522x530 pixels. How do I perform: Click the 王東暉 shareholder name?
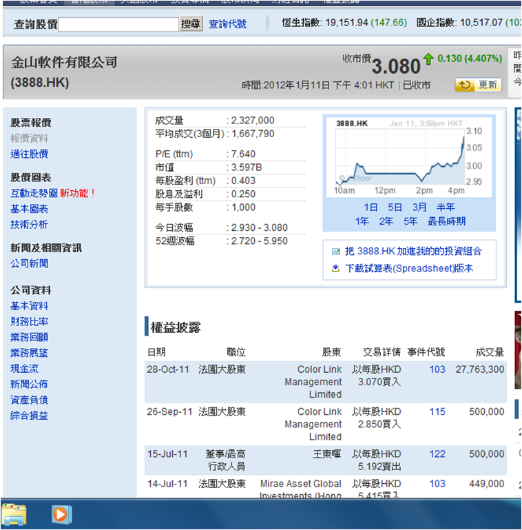click(x=326, y=454)
